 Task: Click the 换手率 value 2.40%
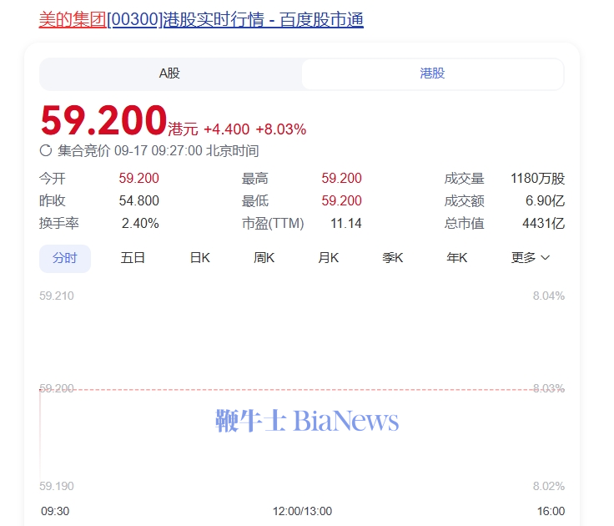(140, 224)
